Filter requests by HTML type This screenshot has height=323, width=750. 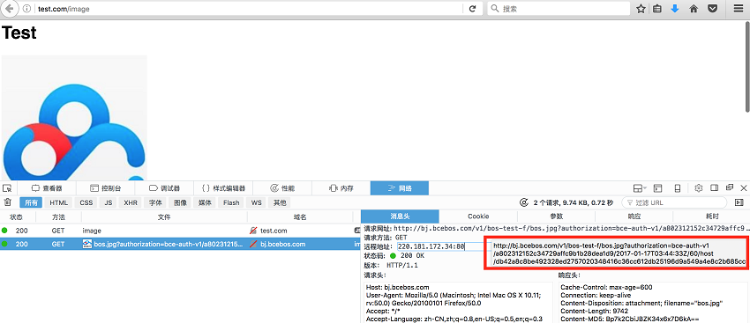pos(59,202)
